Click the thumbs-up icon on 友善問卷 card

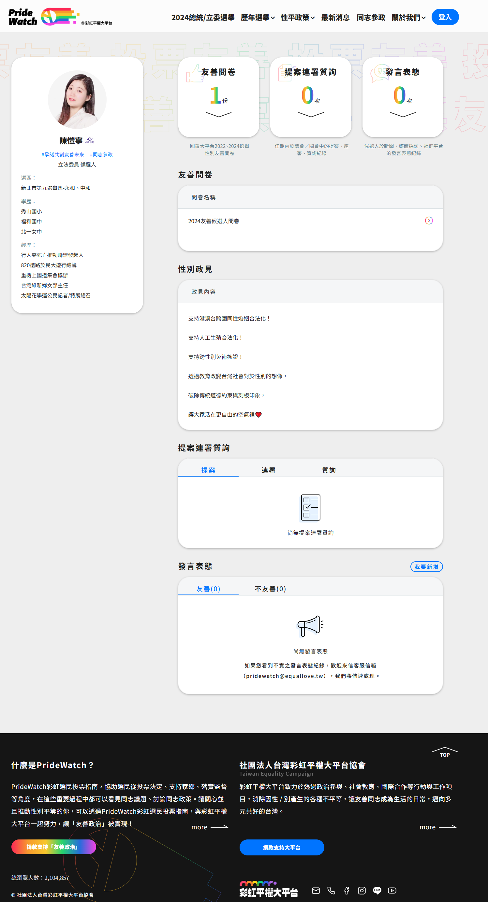pos(195,74)
